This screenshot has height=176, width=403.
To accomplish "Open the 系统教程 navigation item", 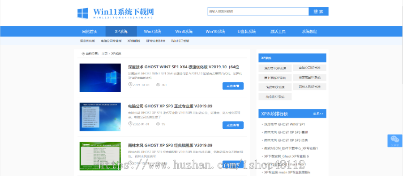I will click(309, 32).
